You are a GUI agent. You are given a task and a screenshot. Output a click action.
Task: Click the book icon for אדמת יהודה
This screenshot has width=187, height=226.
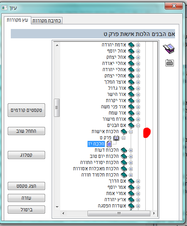(131, 45)
